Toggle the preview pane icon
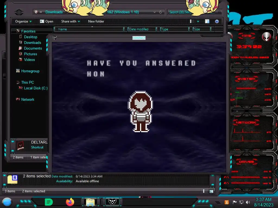This screenshot has height=208, width=278. pyautogui.click(x=207, y=21)
